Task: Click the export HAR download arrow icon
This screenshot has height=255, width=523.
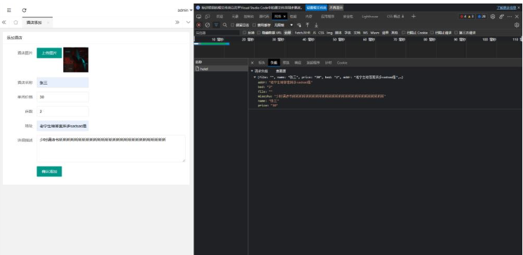Action: [x=316, y=25]
